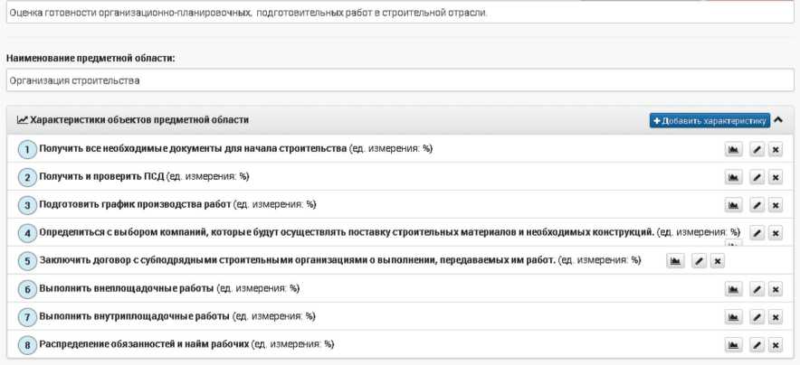Select numbered item 1 circle badge
This screenshot has width=800, height=365.
pyautogui.click(x=27, y=150)
